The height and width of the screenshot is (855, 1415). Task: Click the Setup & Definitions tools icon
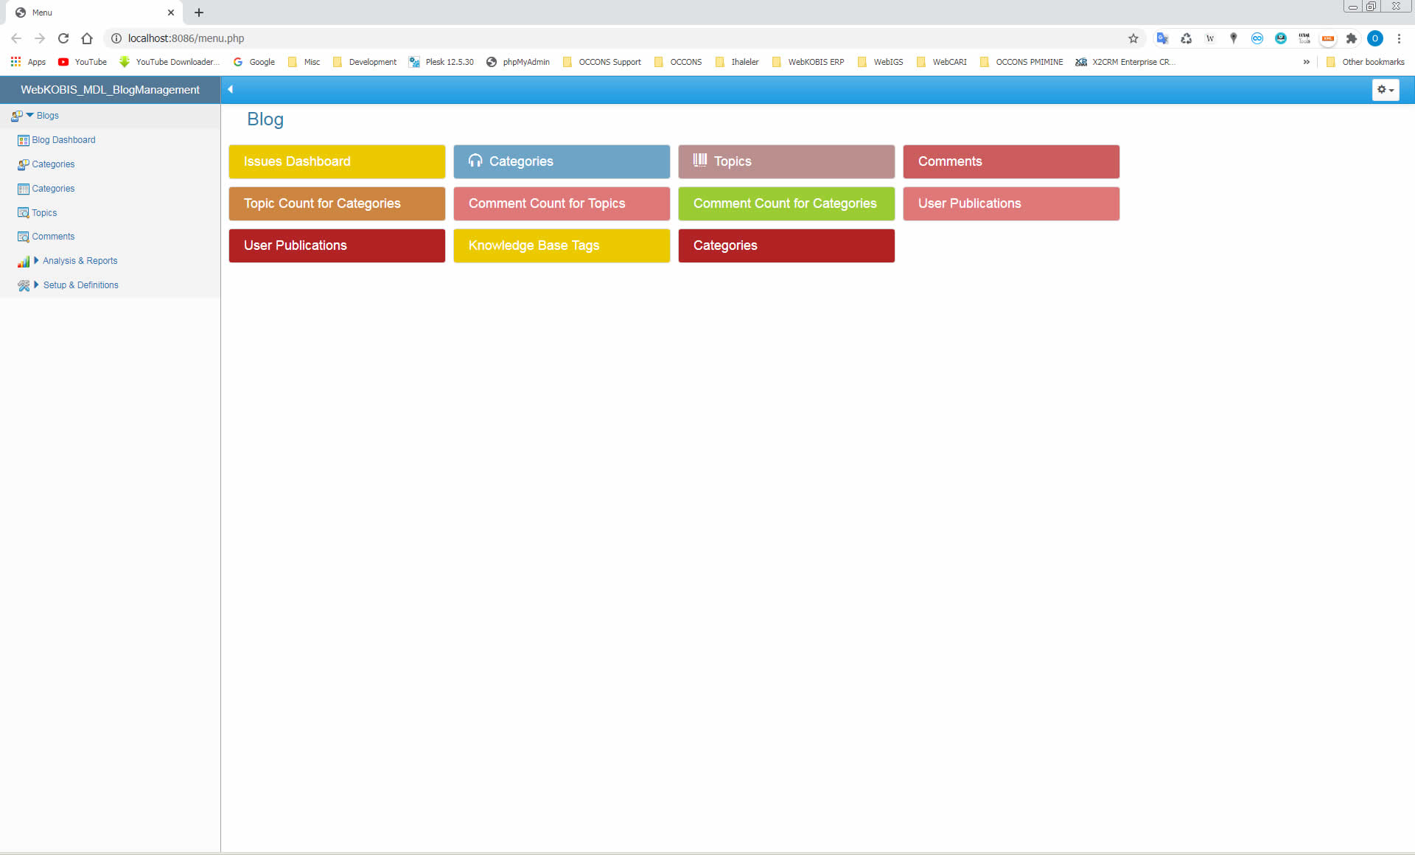[24, 285]
